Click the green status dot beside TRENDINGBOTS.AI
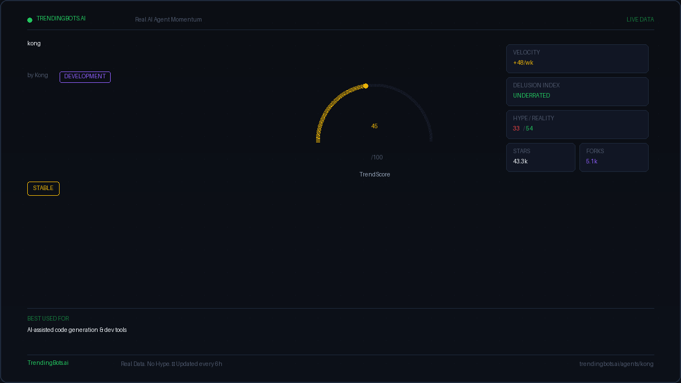 coord(30,20)
